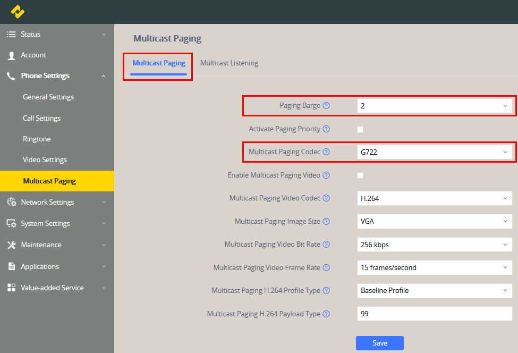Open General Settings in the sidebar
This screenshot has width=518, height=353.
(48, 97)
